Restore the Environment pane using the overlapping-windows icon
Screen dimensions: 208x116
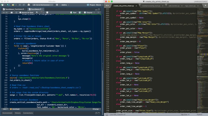click(96, 113)
